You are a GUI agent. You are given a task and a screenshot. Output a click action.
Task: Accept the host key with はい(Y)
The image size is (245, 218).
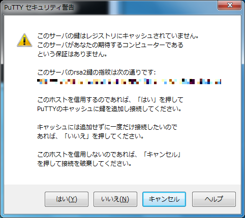click(67, 199)
